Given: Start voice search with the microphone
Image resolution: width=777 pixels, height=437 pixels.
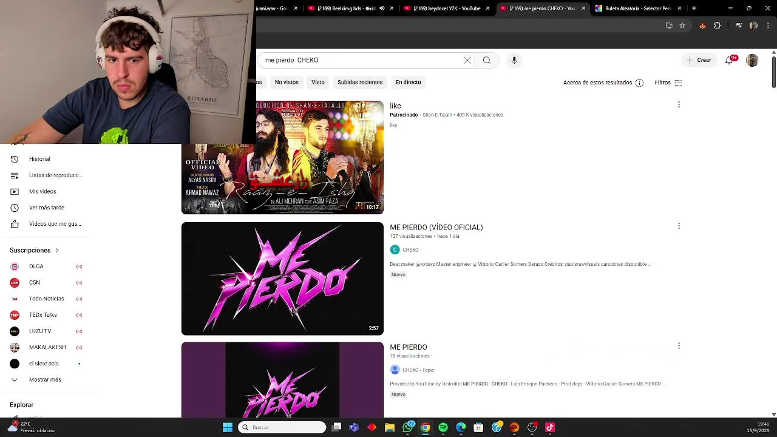Looking at the screenshot, I should pos(514,60).
